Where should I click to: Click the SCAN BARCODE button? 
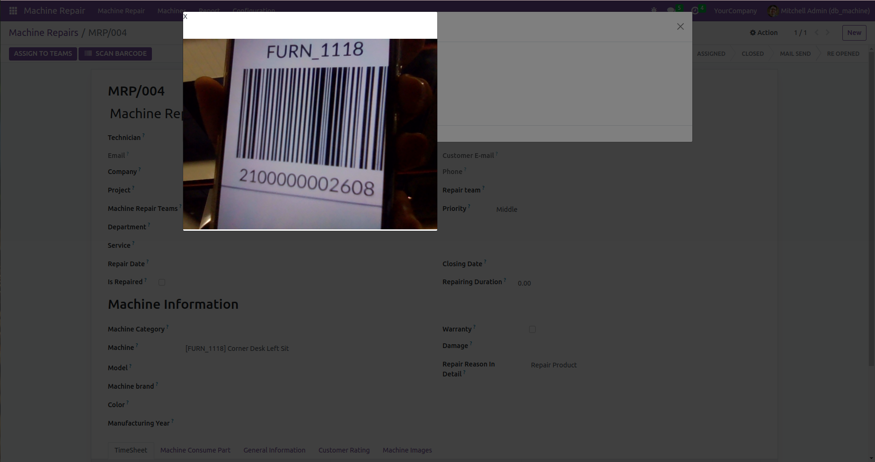(x=115, y=53)
